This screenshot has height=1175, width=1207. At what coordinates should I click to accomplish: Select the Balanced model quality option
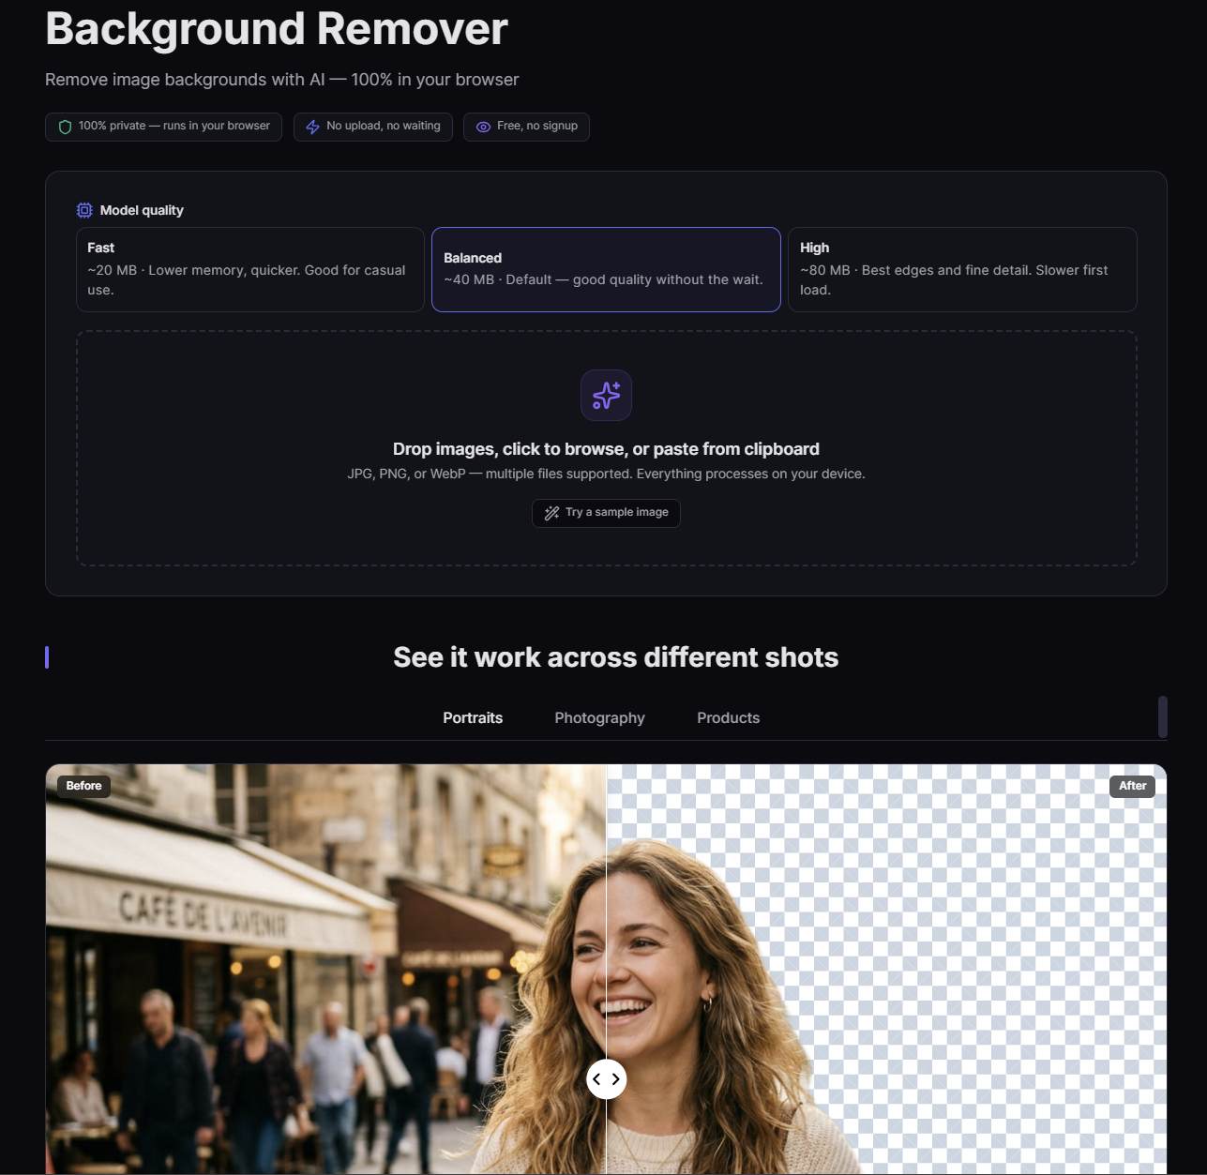606,269
